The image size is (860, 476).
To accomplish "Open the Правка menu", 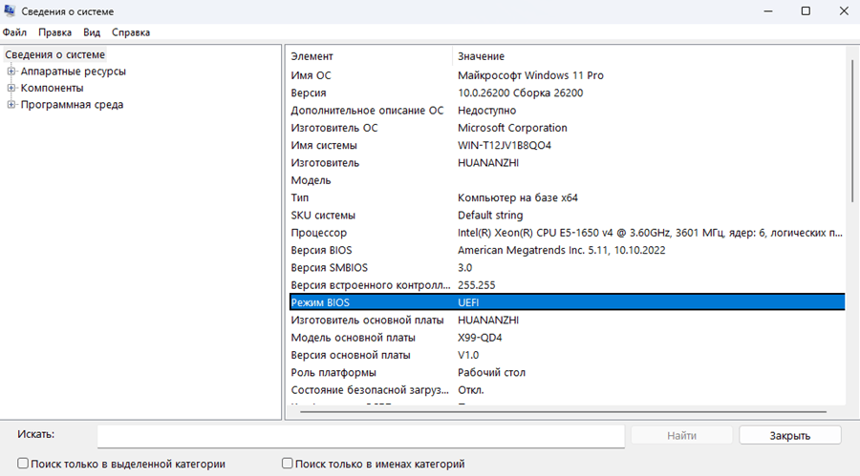I will [x=54, y=32].
